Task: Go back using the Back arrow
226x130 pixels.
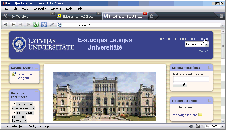Action: pos(13,25)
